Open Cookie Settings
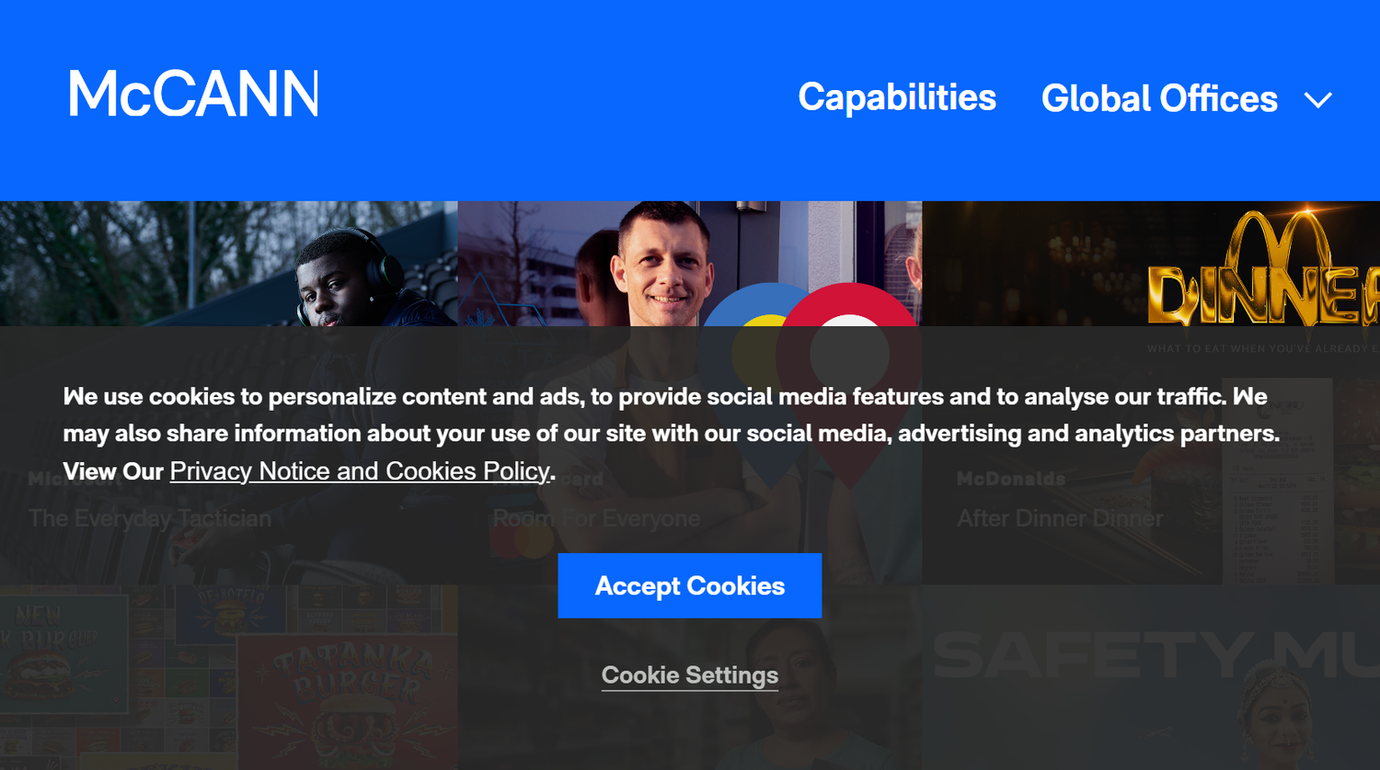 689,675
